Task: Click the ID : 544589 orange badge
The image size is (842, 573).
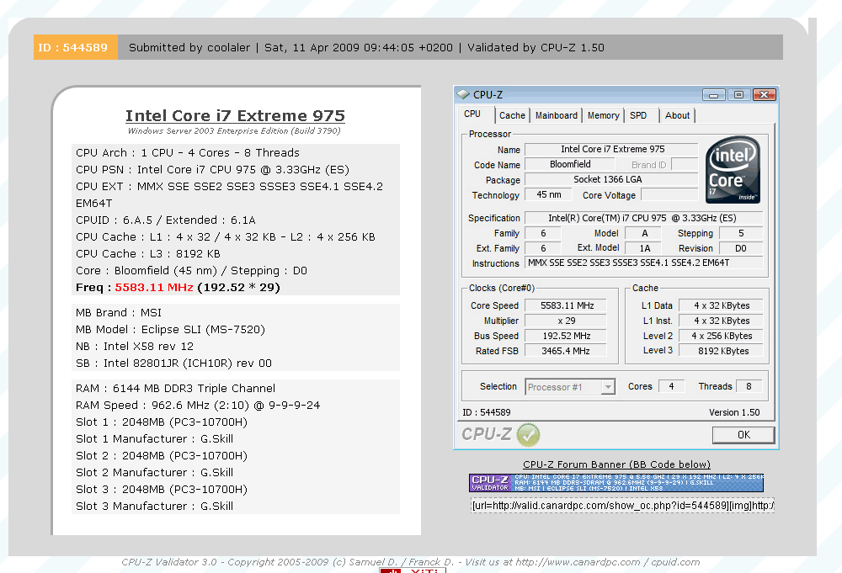Action: 75,47
